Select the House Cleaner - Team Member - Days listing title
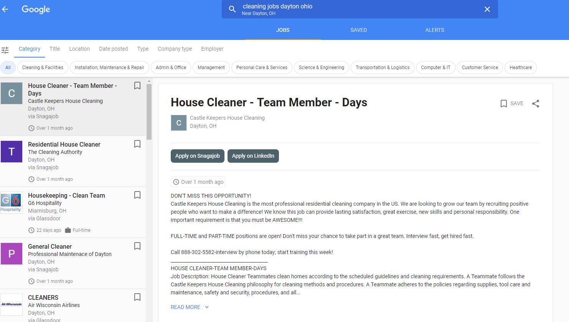The height and width of the screenshot is (322, 569). tap(73, 89)
